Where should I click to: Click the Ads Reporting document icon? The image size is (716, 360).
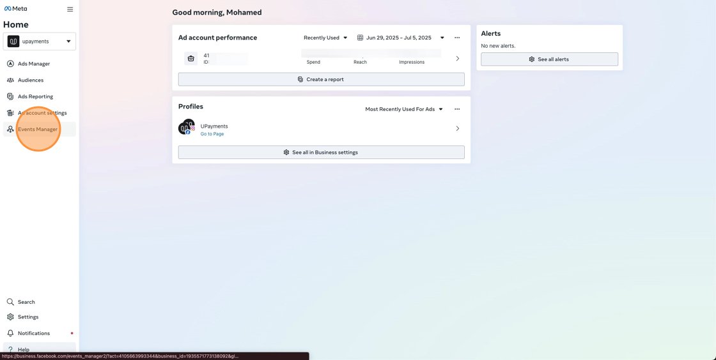[x=10, y=96]
